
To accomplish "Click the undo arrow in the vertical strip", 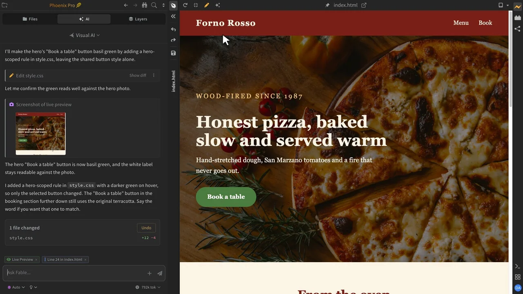I will [x=173, y=29].
